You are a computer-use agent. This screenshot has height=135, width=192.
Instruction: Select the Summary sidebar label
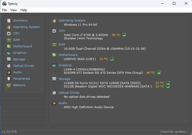[x=20, y=20]
